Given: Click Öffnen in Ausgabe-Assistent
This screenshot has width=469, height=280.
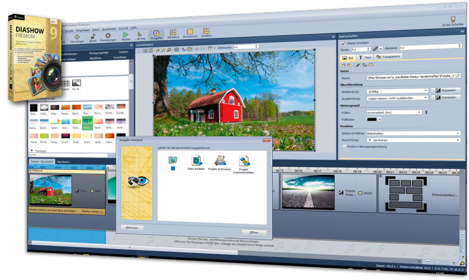Looking at the screenshot, I should click(254, 233).
